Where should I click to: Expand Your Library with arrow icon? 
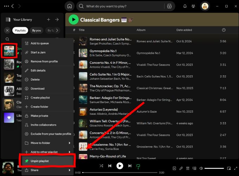coord(57,20)
